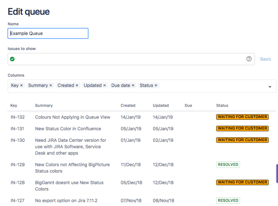Click the Issues to show query field

[x=128, y=59]
